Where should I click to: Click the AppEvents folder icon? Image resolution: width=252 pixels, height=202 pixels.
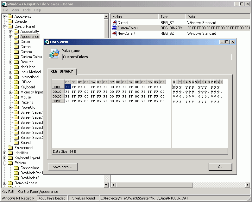pyautogui.click(x=10, y=16)
